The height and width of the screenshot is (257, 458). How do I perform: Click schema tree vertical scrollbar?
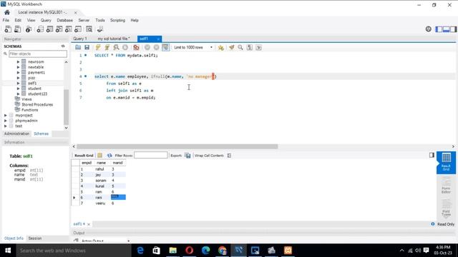pyautogui.click(x=67, y=106)
